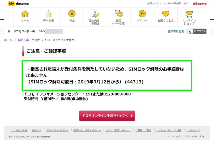Click the 契約内容・手続き breadcrumb link
214x142 pixels.
click(29, 40)
